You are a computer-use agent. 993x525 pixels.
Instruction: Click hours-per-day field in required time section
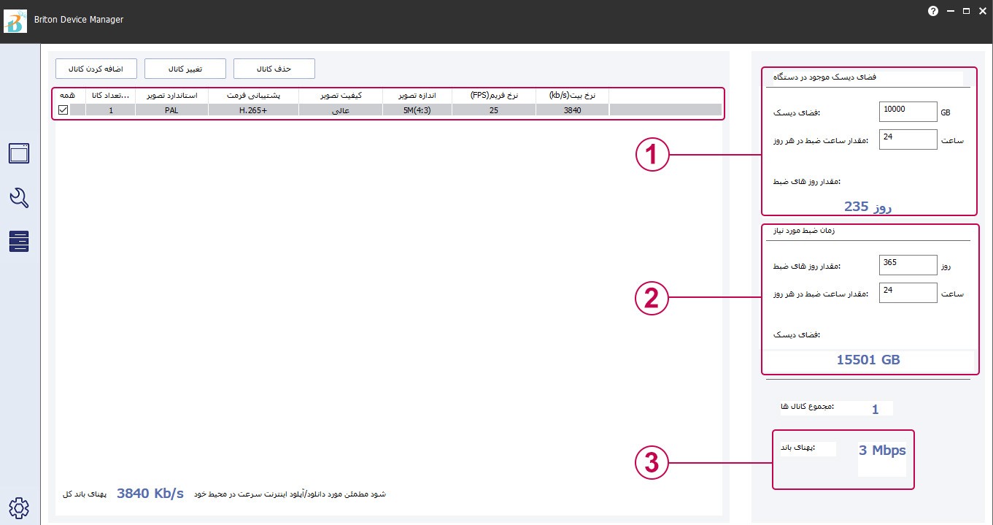[908, 293]
